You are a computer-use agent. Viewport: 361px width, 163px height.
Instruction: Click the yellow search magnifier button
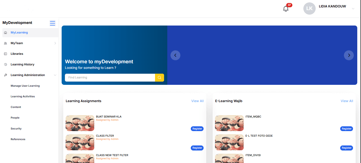pos(159,77)
